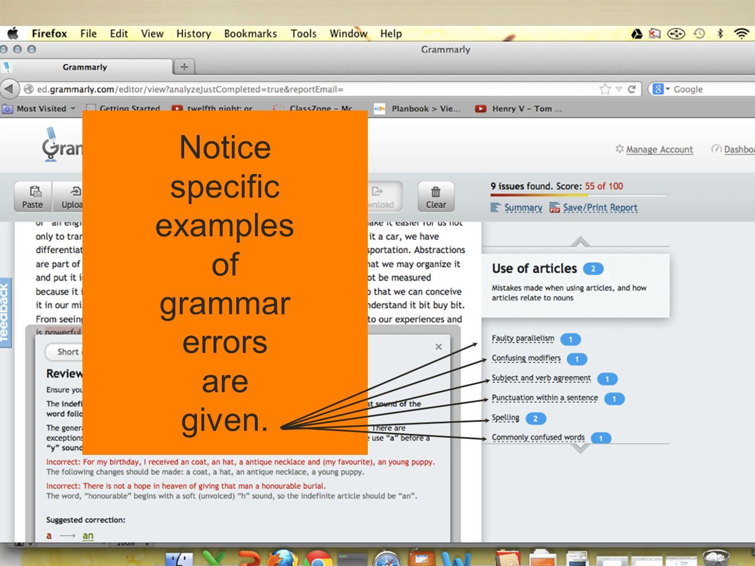The height and width of the screenshot is (566, 755).
Task: Click the Grammarly logo
Action: tap(61, 145)
